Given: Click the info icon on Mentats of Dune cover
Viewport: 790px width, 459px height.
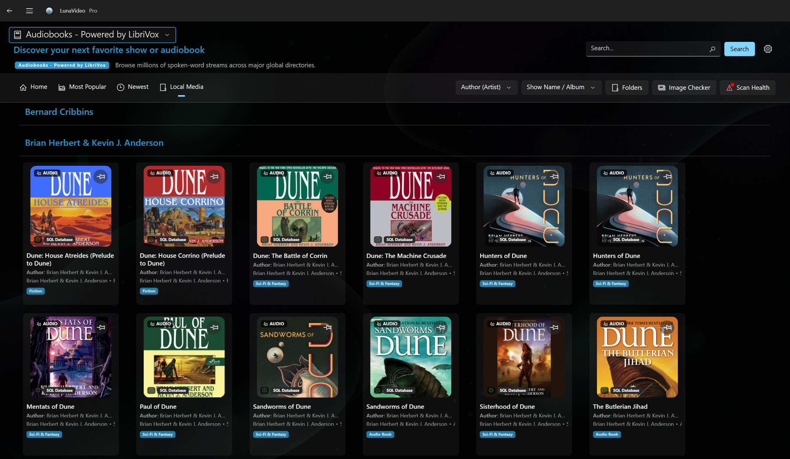Looking at the screenshot, I should click(38, 390).
